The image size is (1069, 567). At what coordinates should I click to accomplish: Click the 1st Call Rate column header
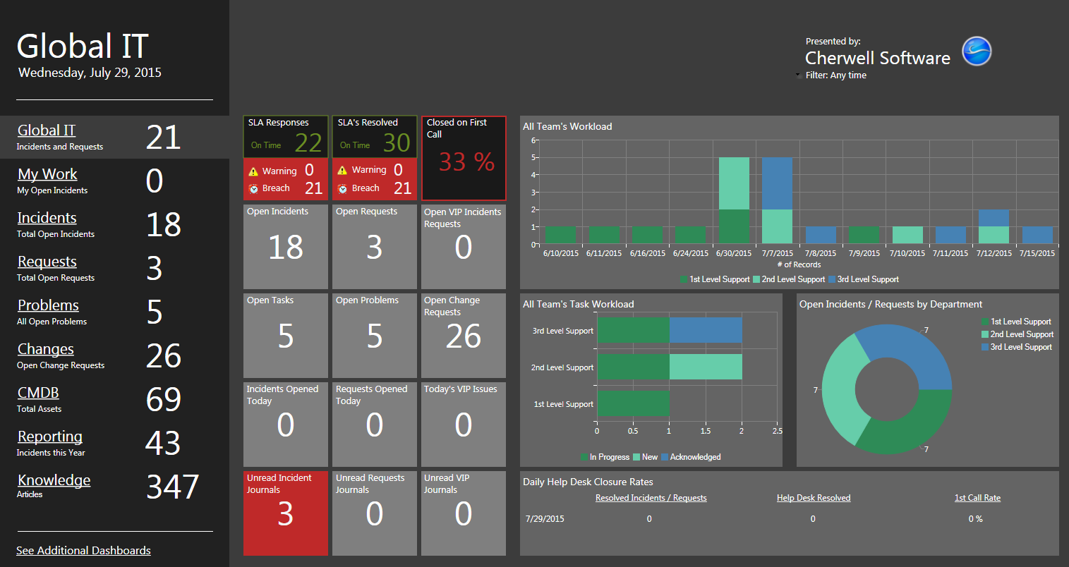977,498
